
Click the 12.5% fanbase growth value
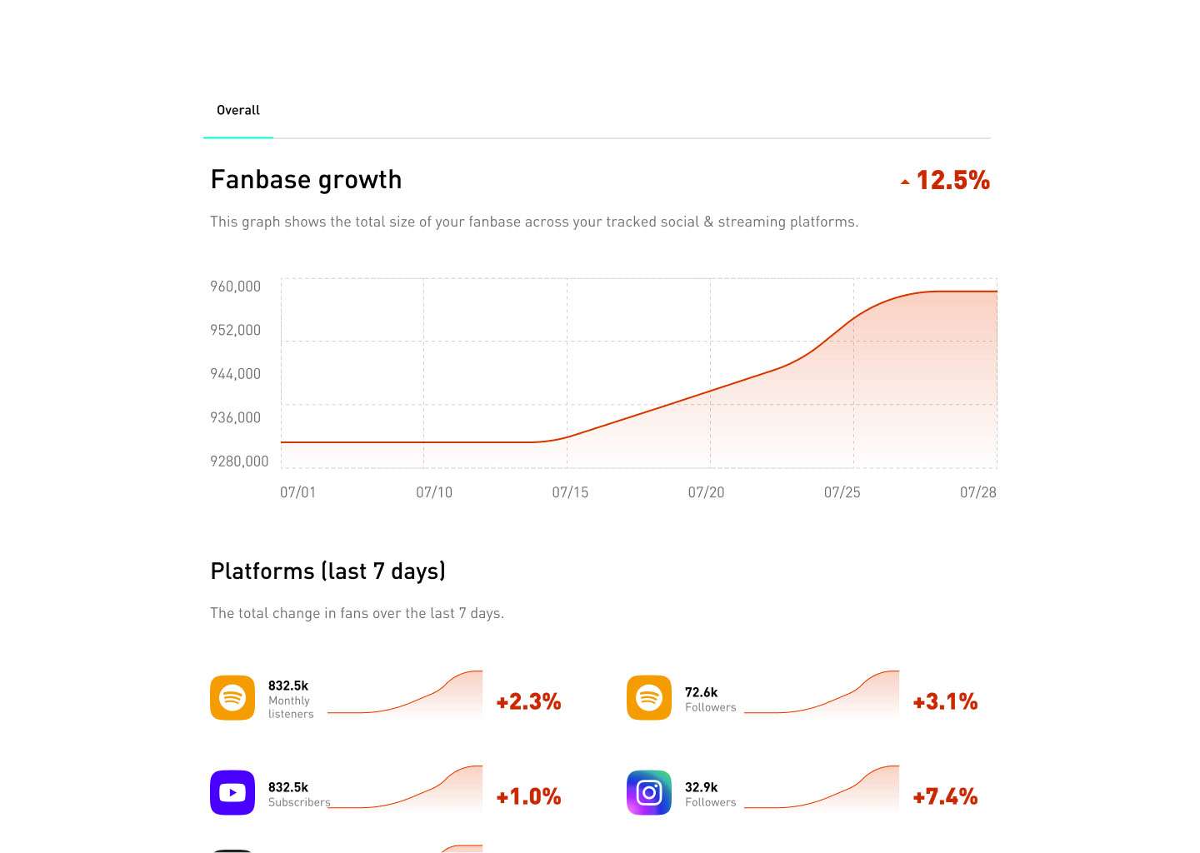[952, 180]
